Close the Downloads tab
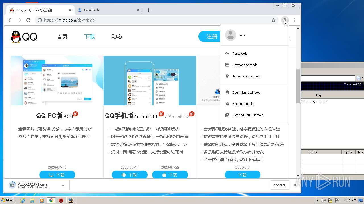This screenshot has height=204, width=364. click(x=138, y=10)
